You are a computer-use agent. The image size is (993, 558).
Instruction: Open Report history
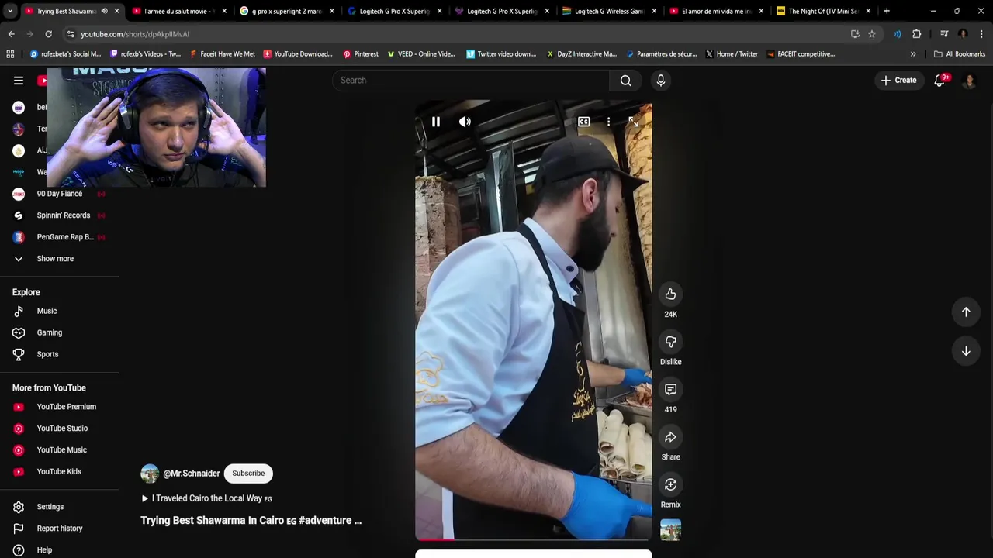(60, 529)
